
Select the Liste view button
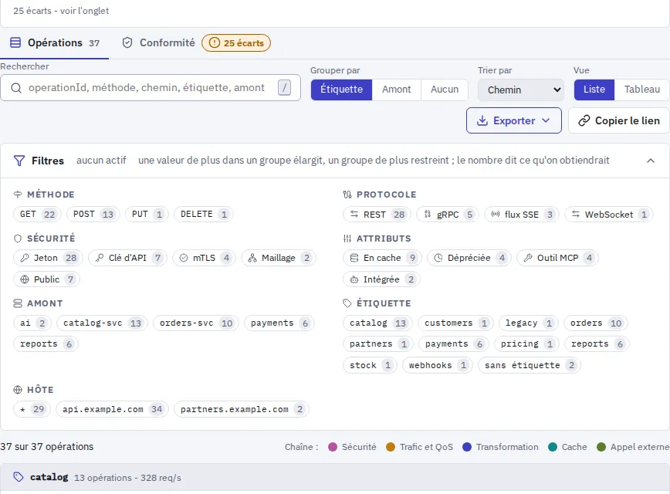[x=594, y=90]
